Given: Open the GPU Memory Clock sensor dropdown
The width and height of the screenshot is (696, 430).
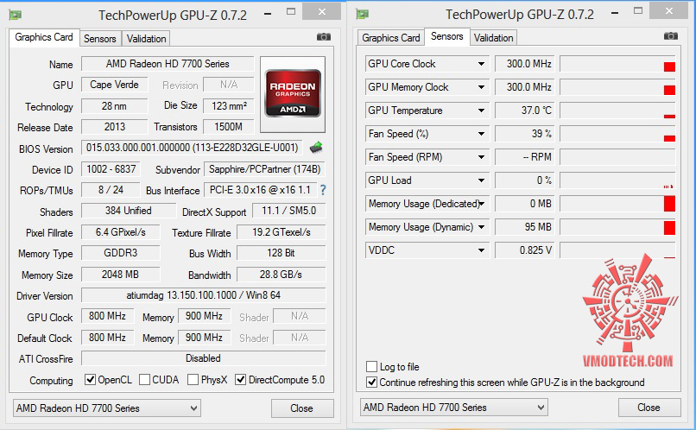Looking at the screenshot, I should tap(481, 87).
